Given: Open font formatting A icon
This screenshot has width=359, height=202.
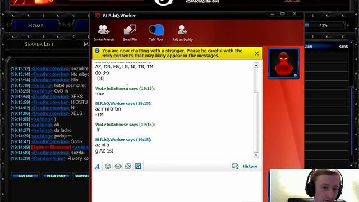Looking at the screenshot, I should coord(97,166).
